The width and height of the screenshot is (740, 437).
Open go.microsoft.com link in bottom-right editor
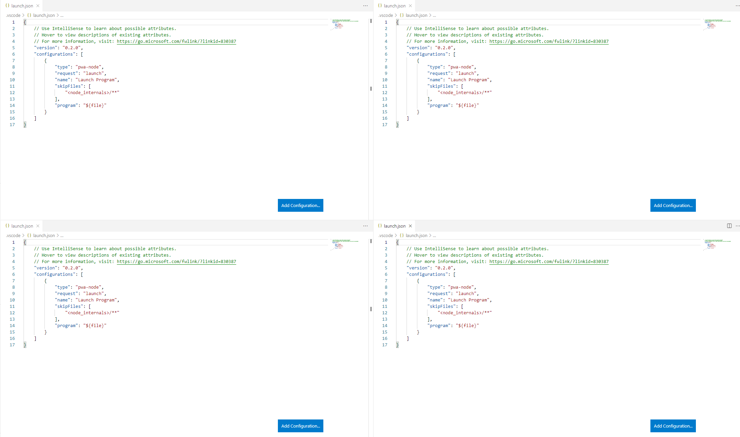tap(549, 262)
